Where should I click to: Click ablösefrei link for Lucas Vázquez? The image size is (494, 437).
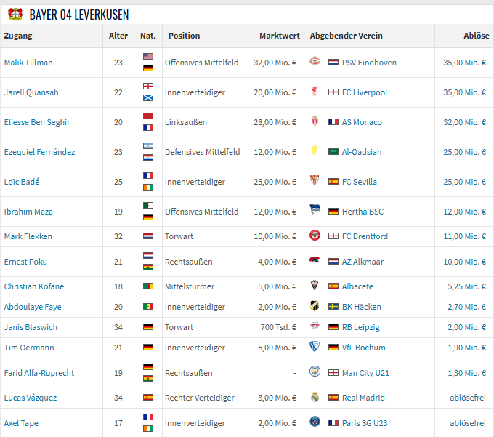(x=468, y=398)
